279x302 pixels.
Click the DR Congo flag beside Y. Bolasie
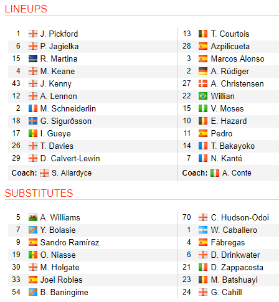[x=33, y=230]
